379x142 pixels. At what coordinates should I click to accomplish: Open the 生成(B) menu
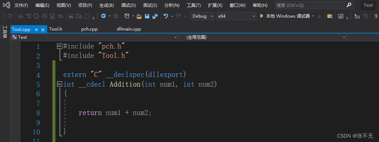(107, 5)
